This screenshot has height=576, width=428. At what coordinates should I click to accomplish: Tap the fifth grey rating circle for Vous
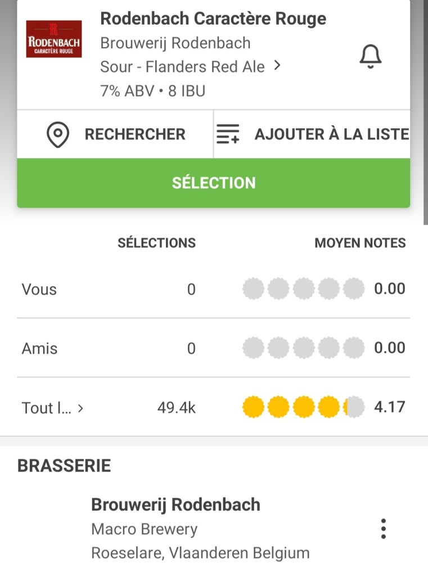click(354, 289)
